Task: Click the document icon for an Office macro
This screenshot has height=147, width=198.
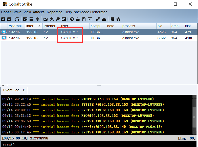Action: [84, 19]
